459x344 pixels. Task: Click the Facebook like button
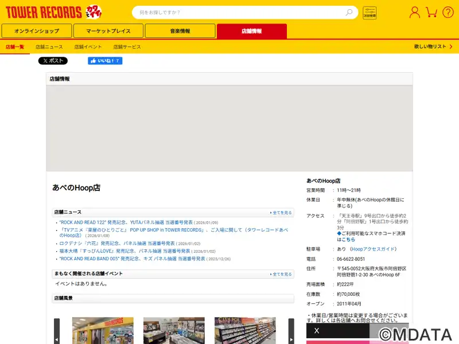(105, 61)
